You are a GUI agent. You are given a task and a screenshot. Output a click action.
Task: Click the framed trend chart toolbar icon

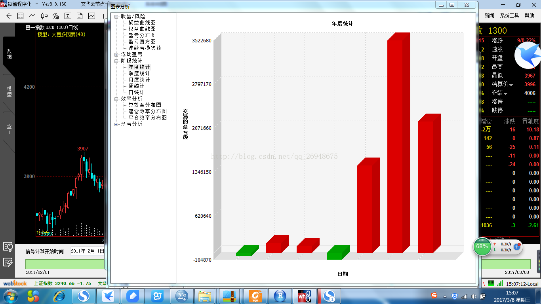(91, 16)
